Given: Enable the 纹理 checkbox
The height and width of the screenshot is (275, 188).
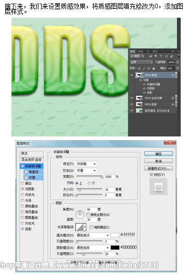Looking at the screenshot, I should pos(26,178).
